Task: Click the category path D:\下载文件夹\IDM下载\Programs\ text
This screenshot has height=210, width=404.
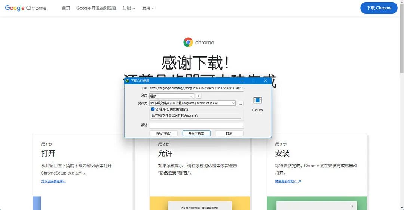Action: point(175,116)
